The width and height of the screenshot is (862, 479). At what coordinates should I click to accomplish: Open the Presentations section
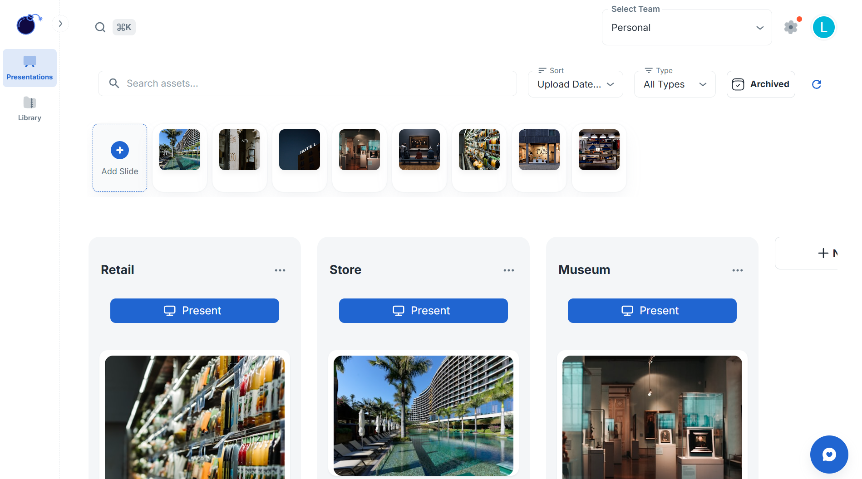tap(30, 68)
